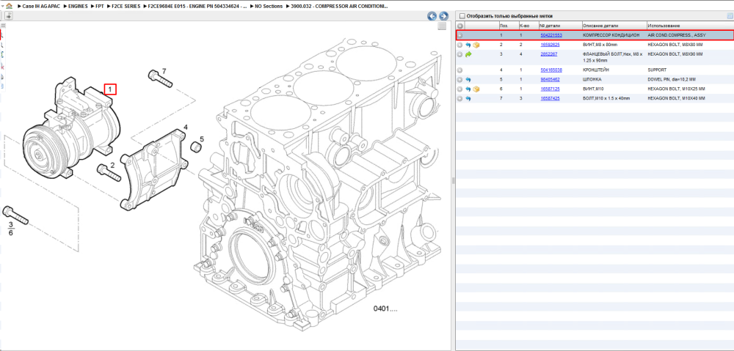
Task: Select callout 1 on compressor in diagram
Action: click(x=110, y=89)
